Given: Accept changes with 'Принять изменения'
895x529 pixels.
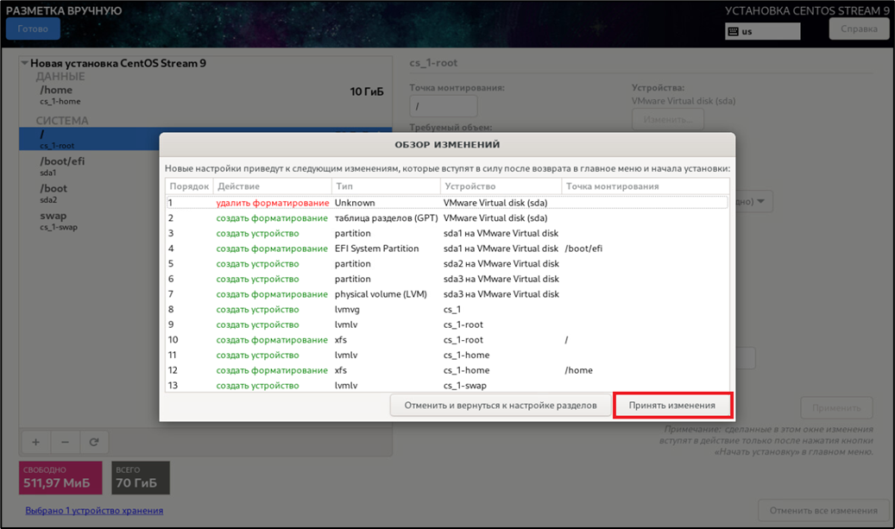Looking at the screenshot, I should click(671, 406).
